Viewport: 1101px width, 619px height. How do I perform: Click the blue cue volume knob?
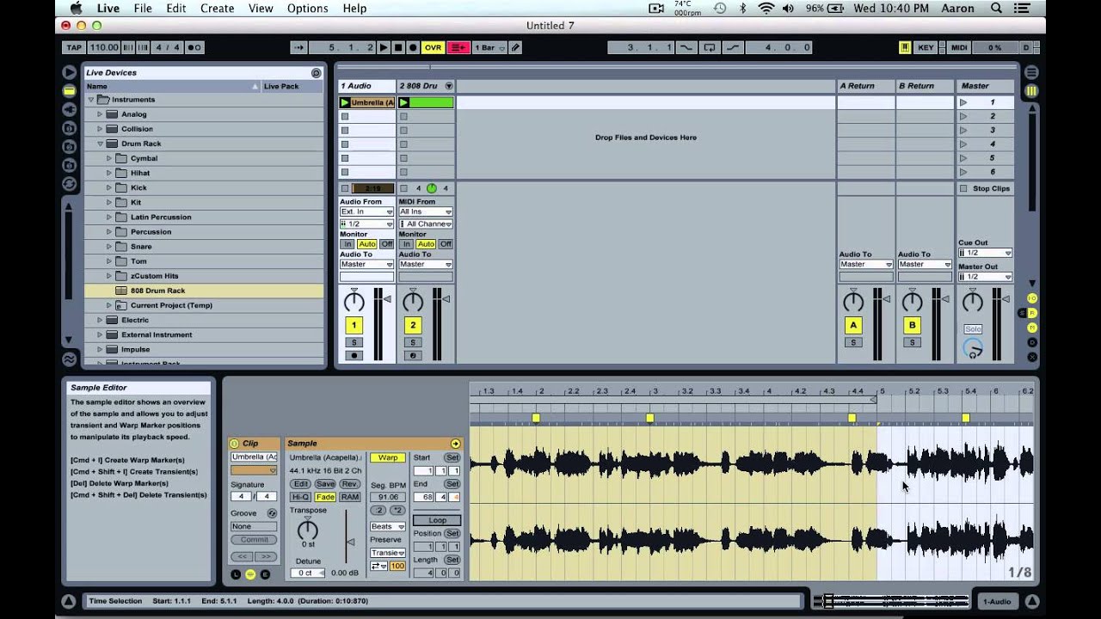tap(973, 348)
